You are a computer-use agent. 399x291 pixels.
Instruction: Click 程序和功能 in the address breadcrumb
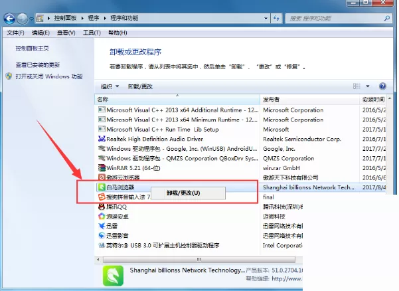(124, 18)
